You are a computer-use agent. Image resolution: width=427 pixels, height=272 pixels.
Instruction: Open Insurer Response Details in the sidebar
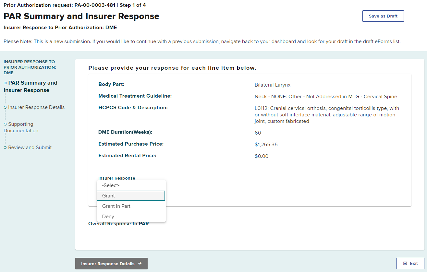coord(36,107)
